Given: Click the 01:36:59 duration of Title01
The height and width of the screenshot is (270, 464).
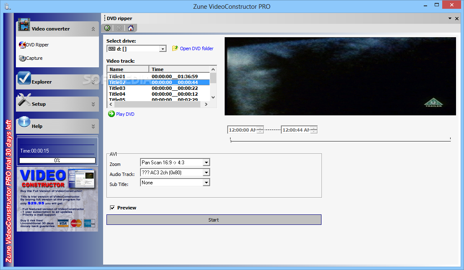Looking at the screenshot, I should click(188, 76).
